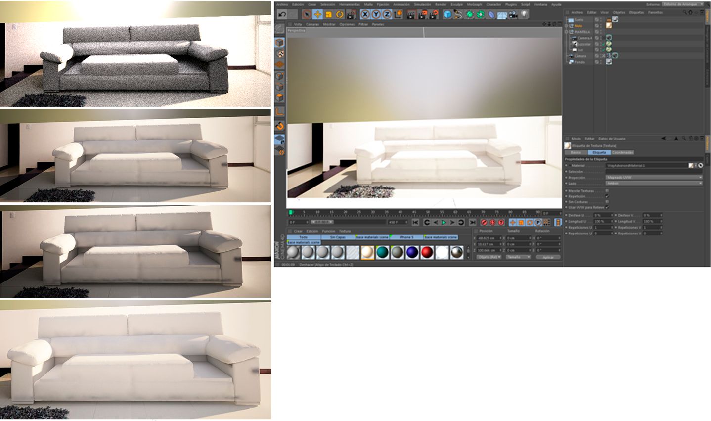Open the viewport Filtrar menu
711x421 pixels.
pos(363,24)
